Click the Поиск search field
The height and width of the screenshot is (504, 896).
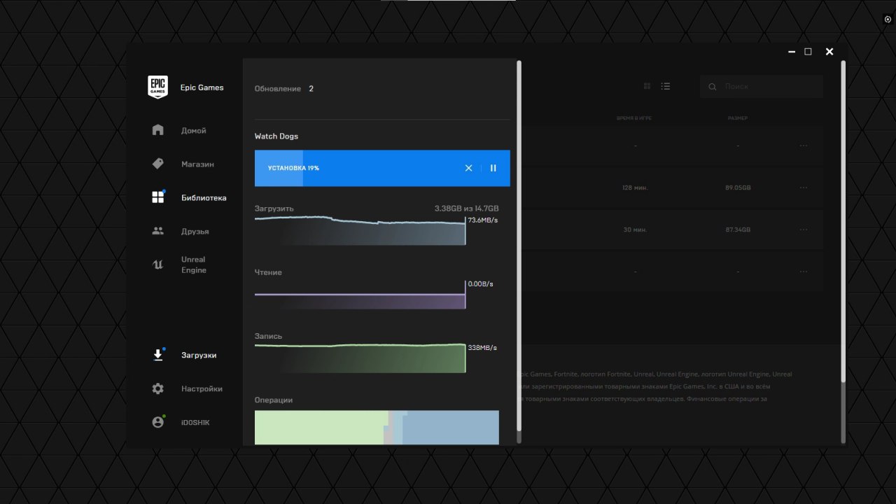(x=762, y=87)
